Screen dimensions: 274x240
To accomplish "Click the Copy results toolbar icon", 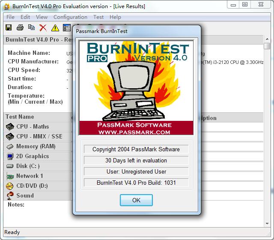I will pyautogui.click(x=31, y=27).
